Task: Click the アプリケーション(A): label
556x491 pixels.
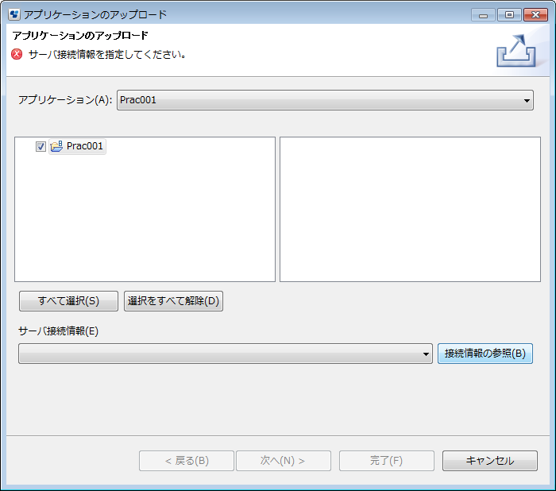Action: (x=65, y=100)
